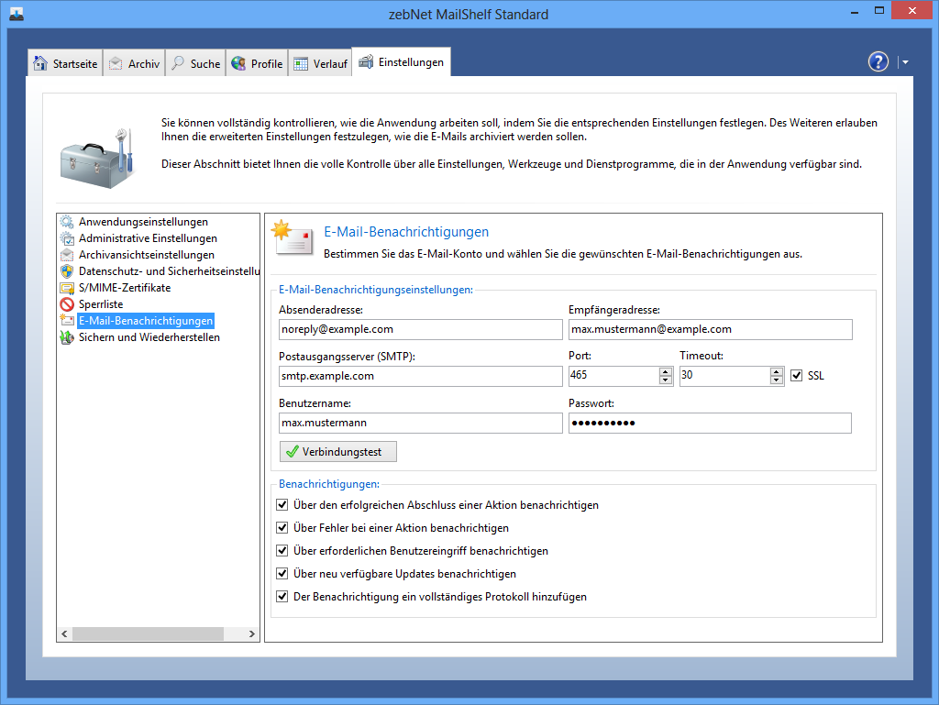Click the Administrative Einstellungen icon

pyautogui.click(x=67, y=238)
